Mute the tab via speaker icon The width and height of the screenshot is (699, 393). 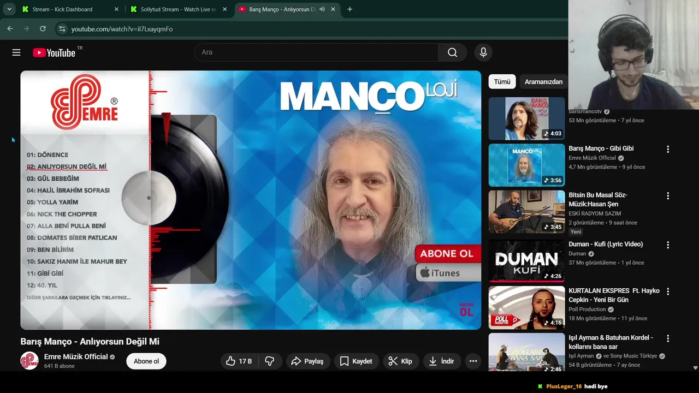coord(322,9)
